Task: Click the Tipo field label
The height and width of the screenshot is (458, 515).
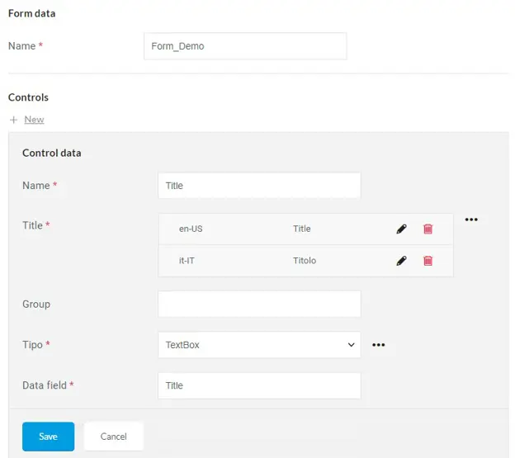Action: coord(33,345)
